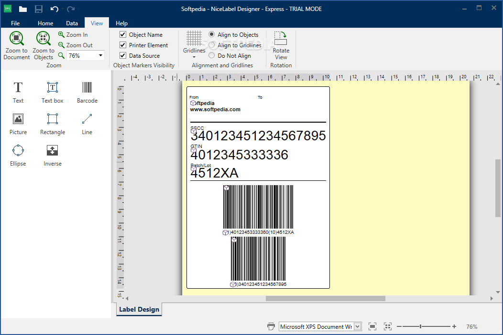Click the horizontal scrollbar thumb
Image resolution: width=503 pixels, height=335 pixels.
(325, 298)
